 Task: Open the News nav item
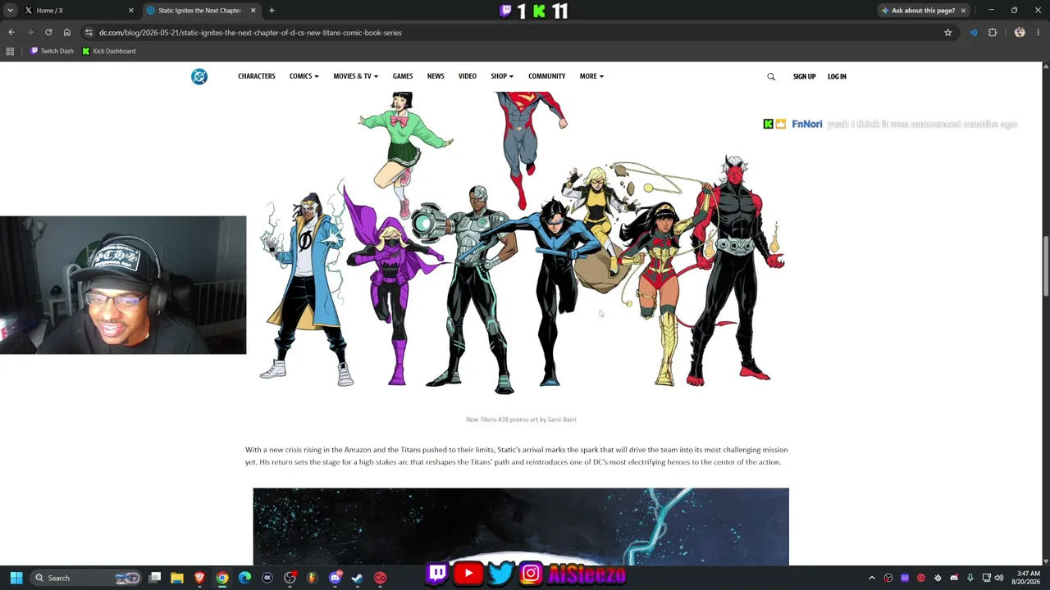tap(436, 76)
